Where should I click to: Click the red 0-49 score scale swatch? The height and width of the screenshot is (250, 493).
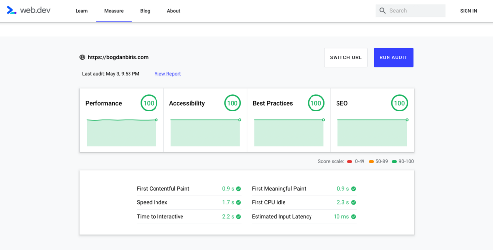pos(350,162)
